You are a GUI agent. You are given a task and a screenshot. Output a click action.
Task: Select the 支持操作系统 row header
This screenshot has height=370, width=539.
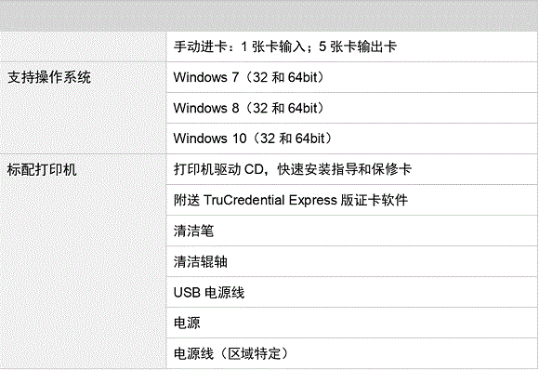49,77
